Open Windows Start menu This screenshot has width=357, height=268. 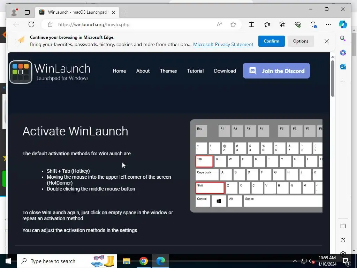[x=8, y=261]
